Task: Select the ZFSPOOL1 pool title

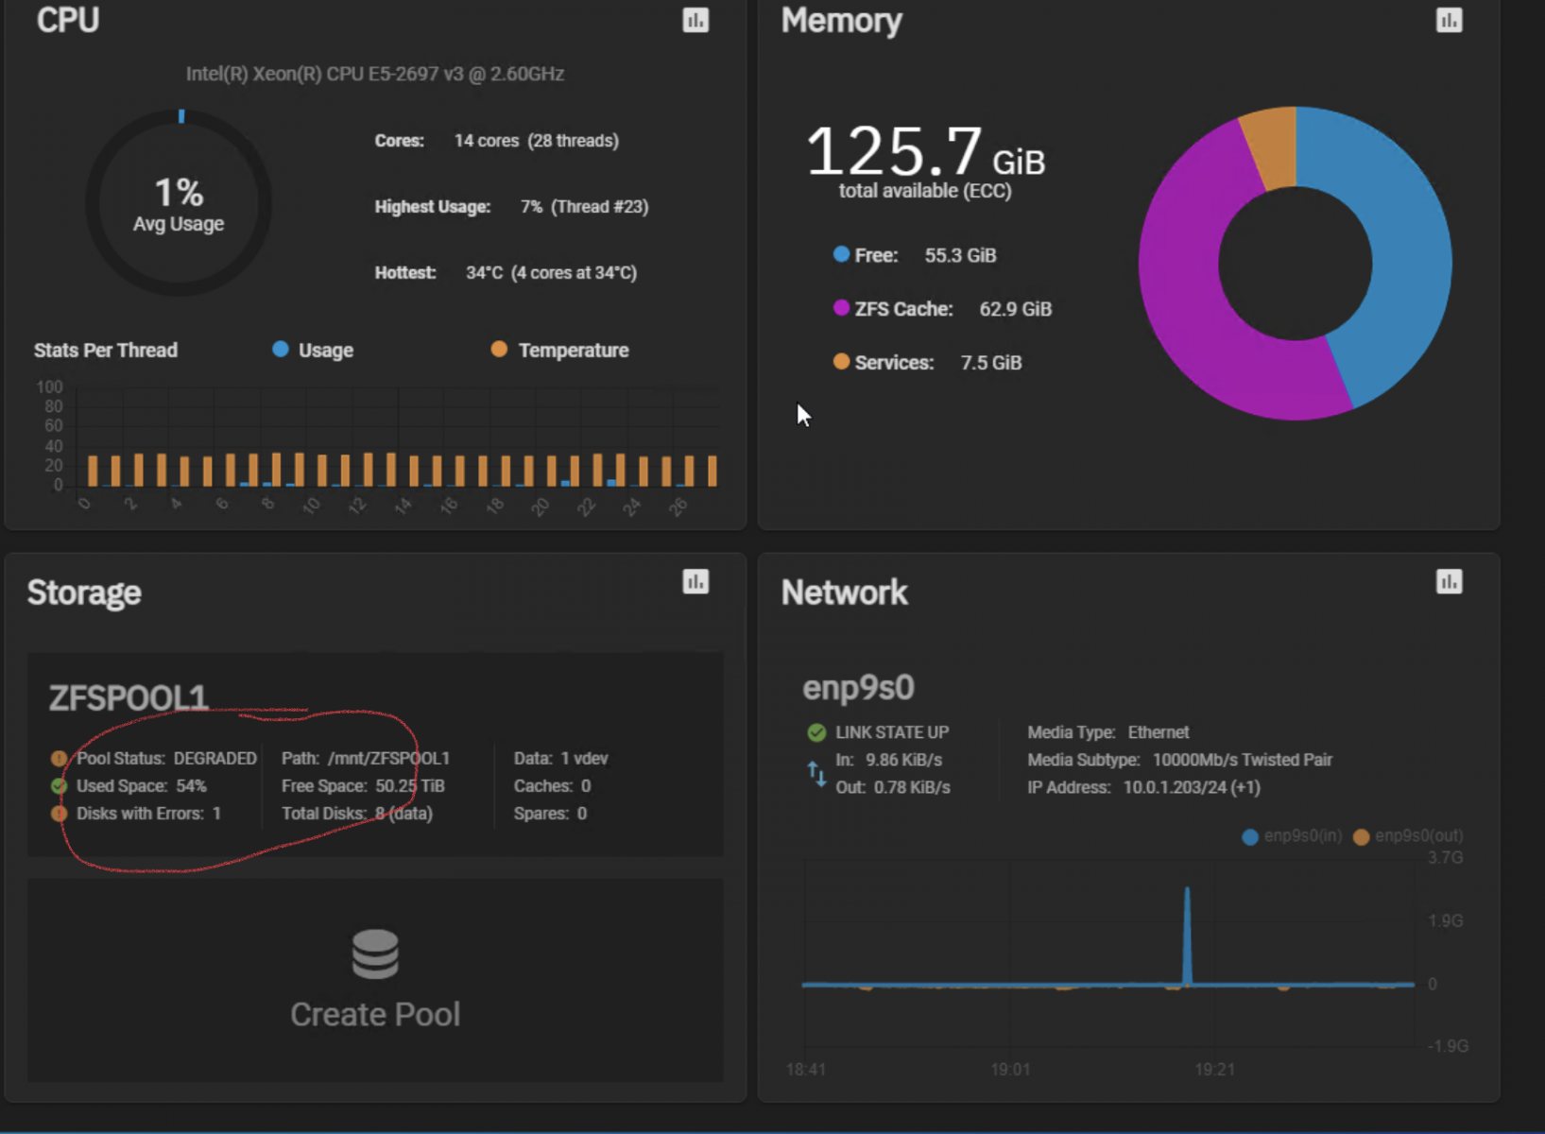Action: 128,698
